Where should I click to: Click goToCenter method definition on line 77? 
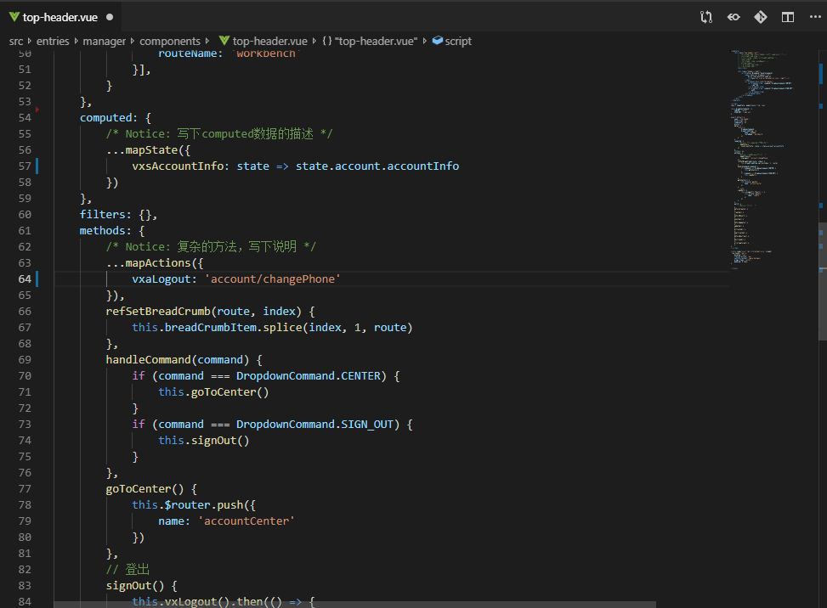click(x=139, y=488)
